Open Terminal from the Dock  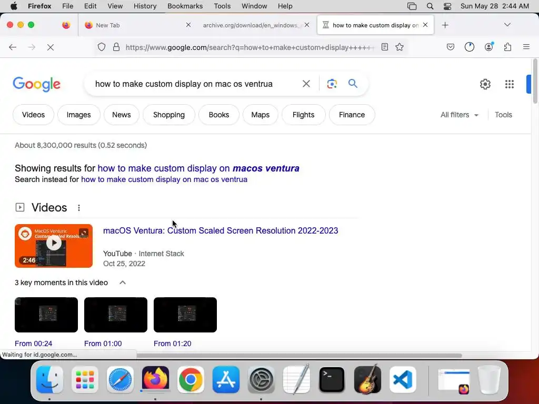332,380
